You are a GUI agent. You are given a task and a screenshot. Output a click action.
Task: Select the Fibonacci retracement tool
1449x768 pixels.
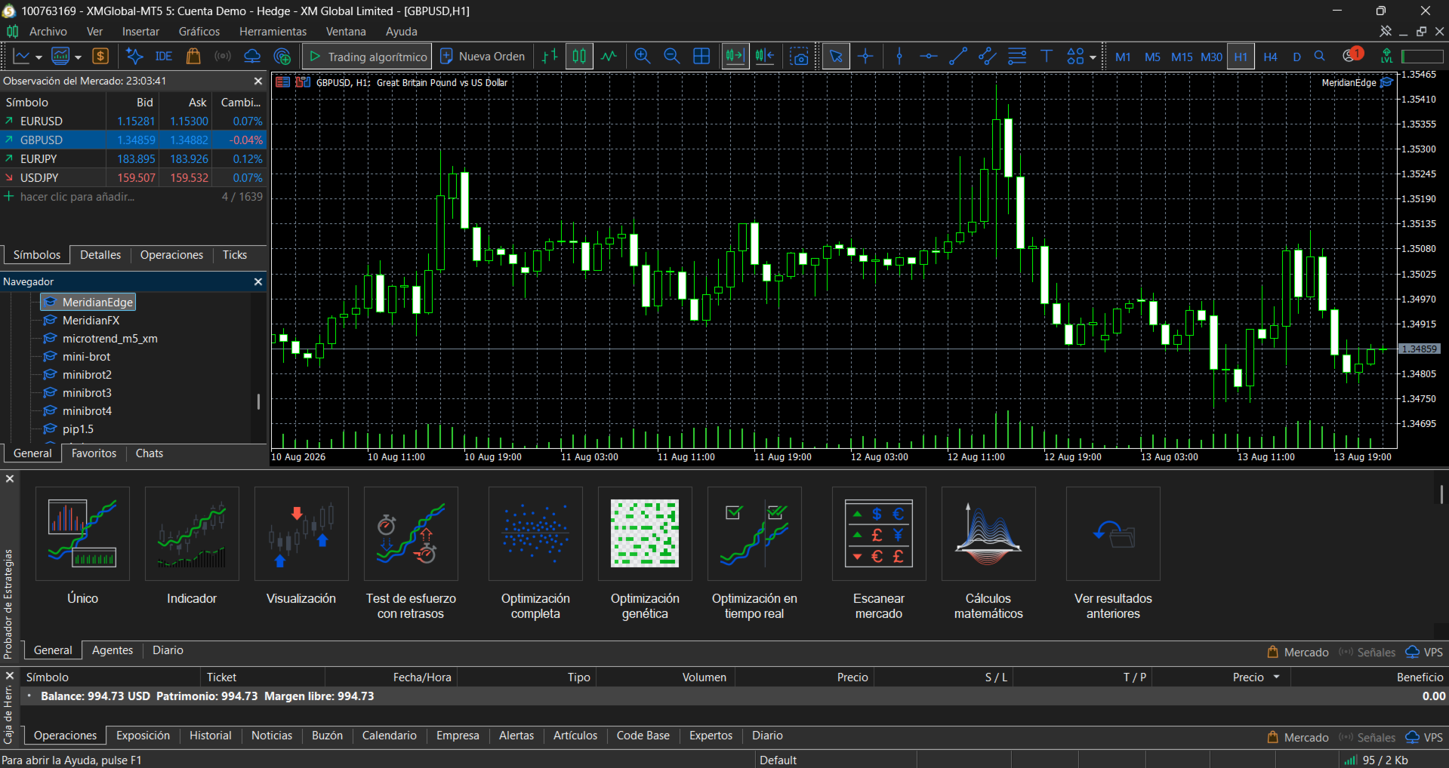(x=1017, y=57)
